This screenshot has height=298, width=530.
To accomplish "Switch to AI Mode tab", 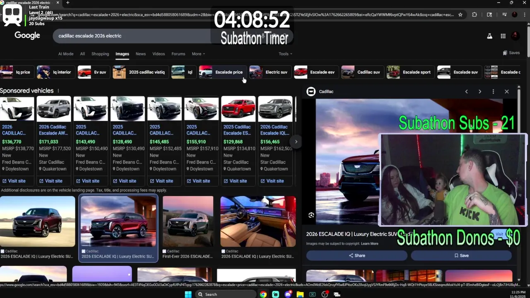I will tap(66, 54).
